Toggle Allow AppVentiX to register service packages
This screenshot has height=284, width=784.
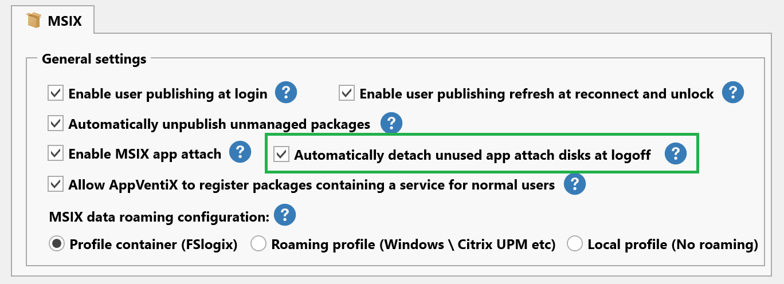(56, 184)
